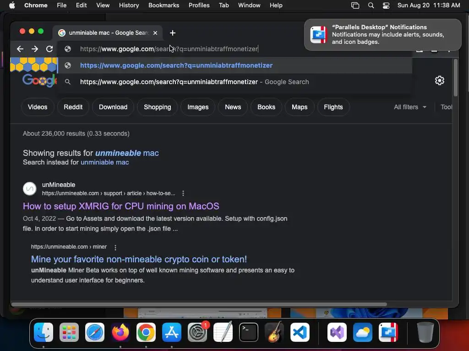This screenshot has width=469, height=351.
Task: Launch Safari from the Dock
Action: [x=95, y=332]
